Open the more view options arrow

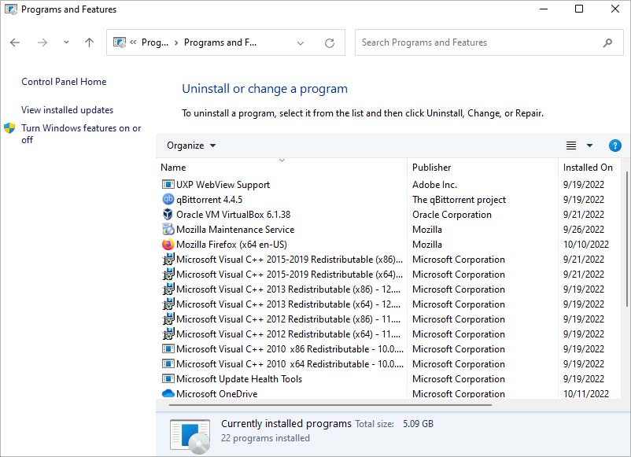point(589,146)
